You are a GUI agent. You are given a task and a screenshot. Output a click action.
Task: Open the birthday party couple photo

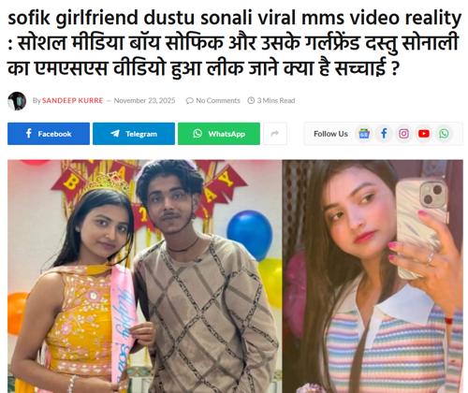coord(145,276)
